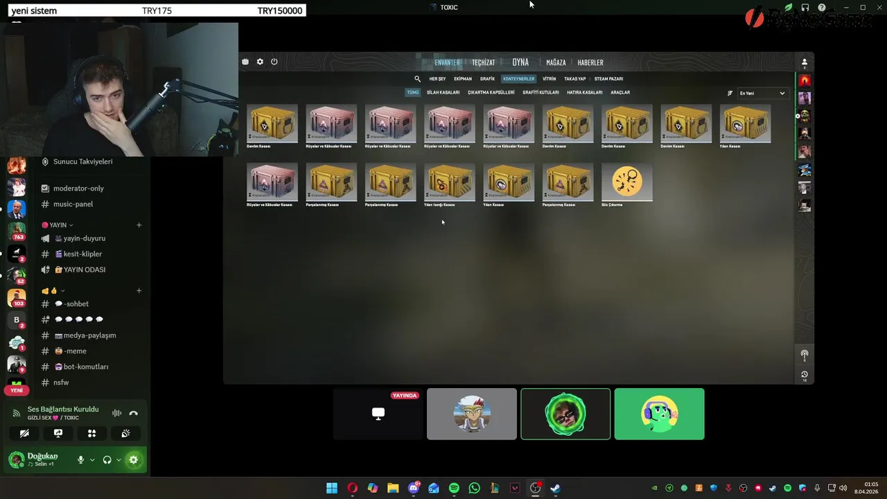Toggle Discord camera on or off
This screenshot has width=887, height=499.
pos(24,433)
